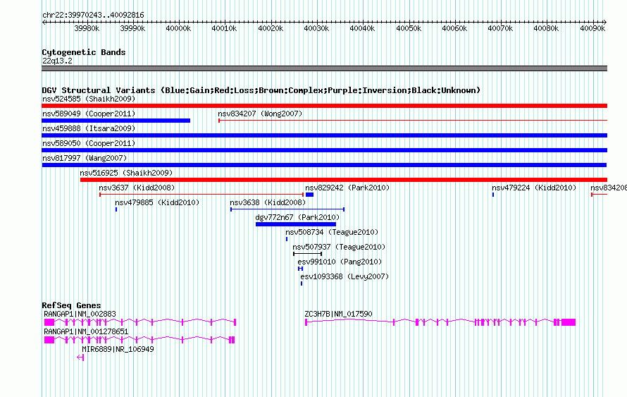
Task: Select the 40090k ruler tick label
Action: point(592,28)
